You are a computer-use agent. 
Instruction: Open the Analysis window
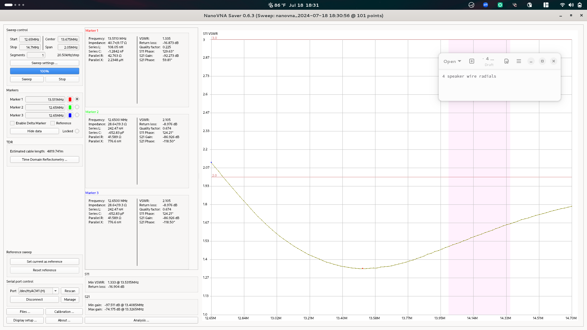(x=141, y=320)
